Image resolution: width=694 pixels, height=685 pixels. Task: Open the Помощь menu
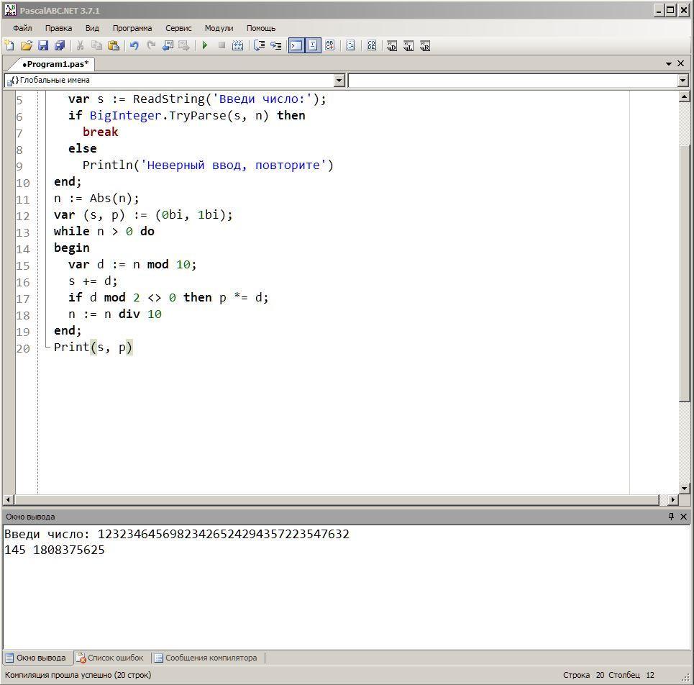click(x=260, y=28)
